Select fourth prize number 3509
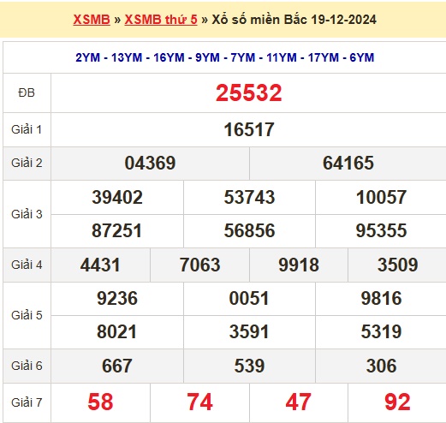446x423 pixels. coord(398,265)
